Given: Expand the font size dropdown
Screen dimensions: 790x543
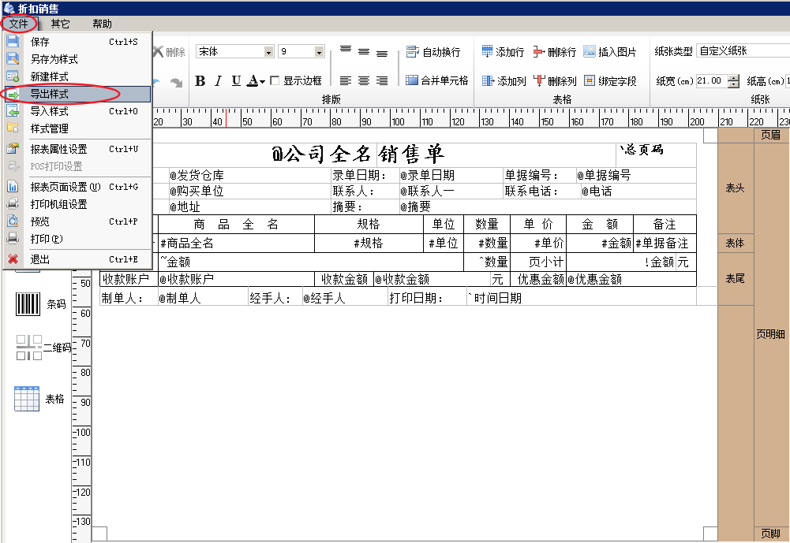Looking at the screenshot, I should pos(319,52).
